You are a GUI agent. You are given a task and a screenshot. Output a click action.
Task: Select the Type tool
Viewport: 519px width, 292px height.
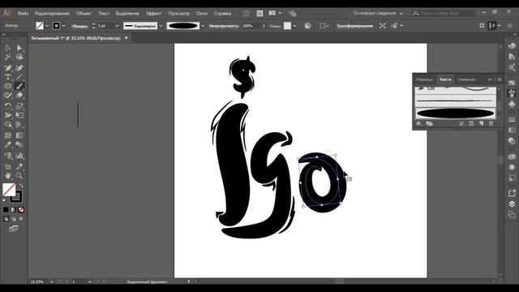click(x=8, y=77)
